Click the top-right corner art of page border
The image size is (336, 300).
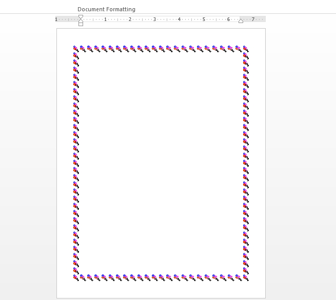click(x=245, y=49)
